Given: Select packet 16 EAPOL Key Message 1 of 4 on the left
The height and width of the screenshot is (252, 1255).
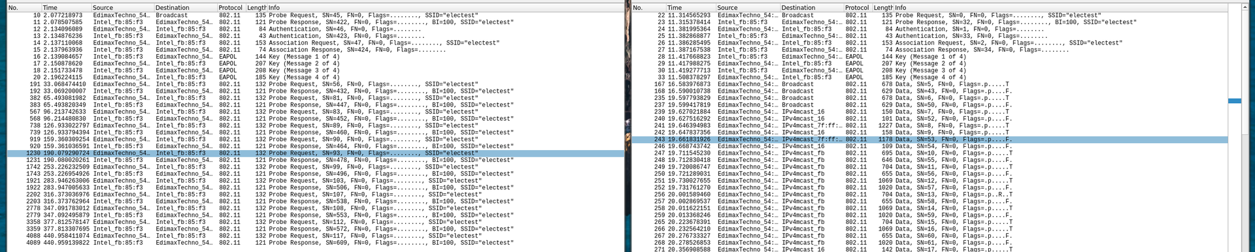Looking at the screenshot, I should pyautogui.click(x=314, y=57).
